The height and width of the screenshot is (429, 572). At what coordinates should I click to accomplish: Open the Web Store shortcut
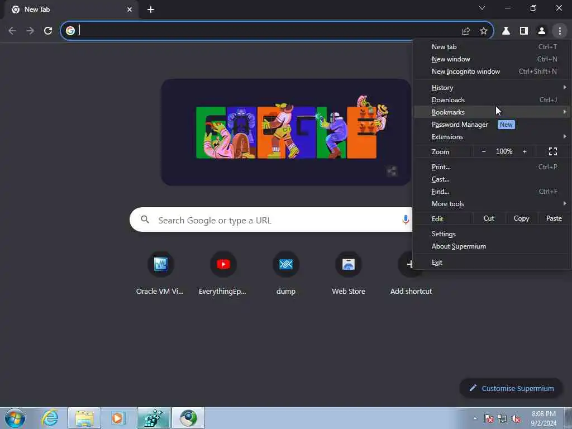349,274
